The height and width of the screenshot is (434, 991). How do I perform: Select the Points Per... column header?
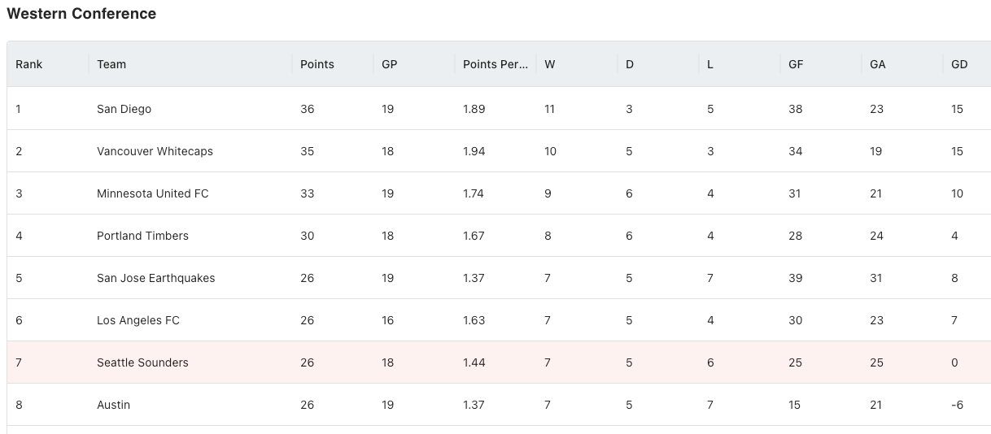click(x=495, y=64)
